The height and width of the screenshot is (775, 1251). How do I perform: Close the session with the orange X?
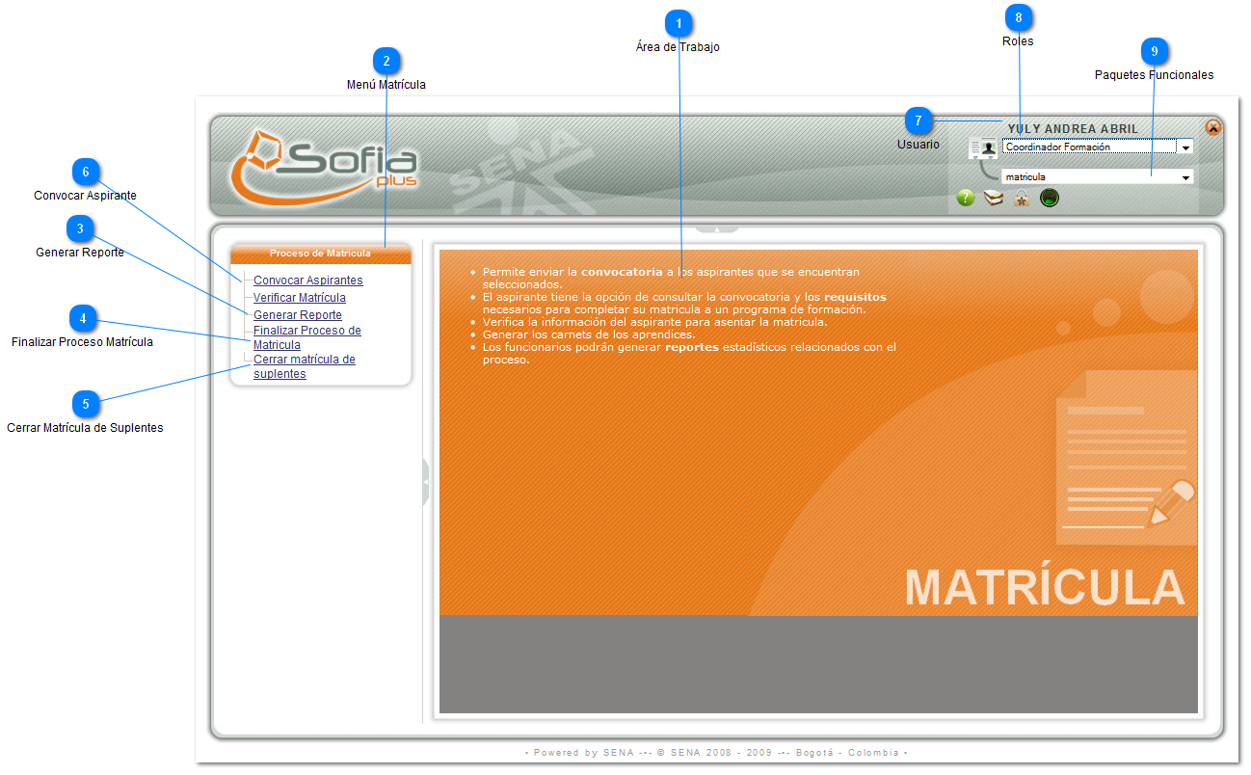pyautogui.click(x=1213, y=127)
